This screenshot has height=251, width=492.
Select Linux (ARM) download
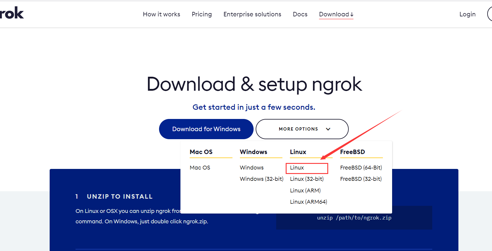click(x=305, y=191)
